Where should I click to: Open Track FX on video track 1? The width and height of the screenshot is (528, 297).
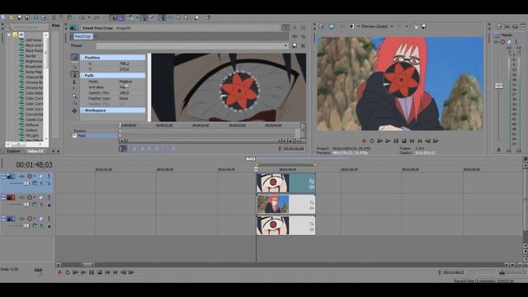point(22,176)
